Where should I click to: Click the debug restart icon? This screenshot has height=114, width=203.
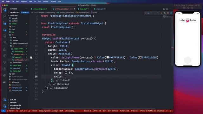pyautogui.click(x=165, y=13)
